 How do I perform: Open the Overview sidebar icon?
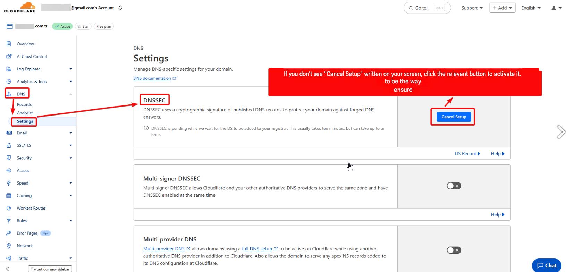(9, 44)
